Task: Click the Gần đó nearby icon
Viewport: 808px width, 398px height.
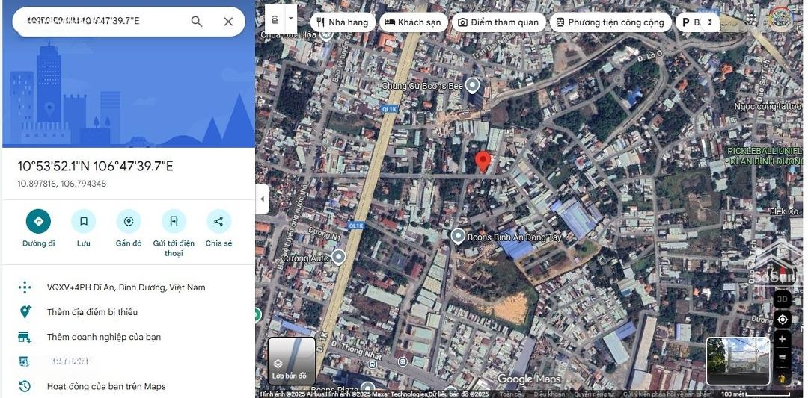Action: (129, 221)
